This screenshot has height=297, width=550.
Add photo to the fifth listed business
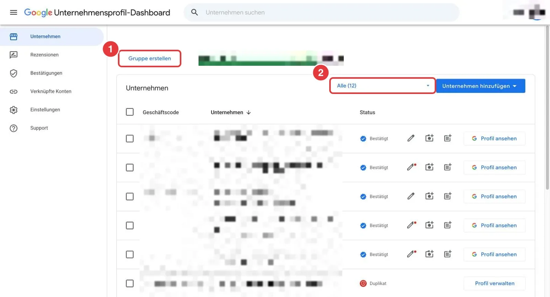[429, 254]
